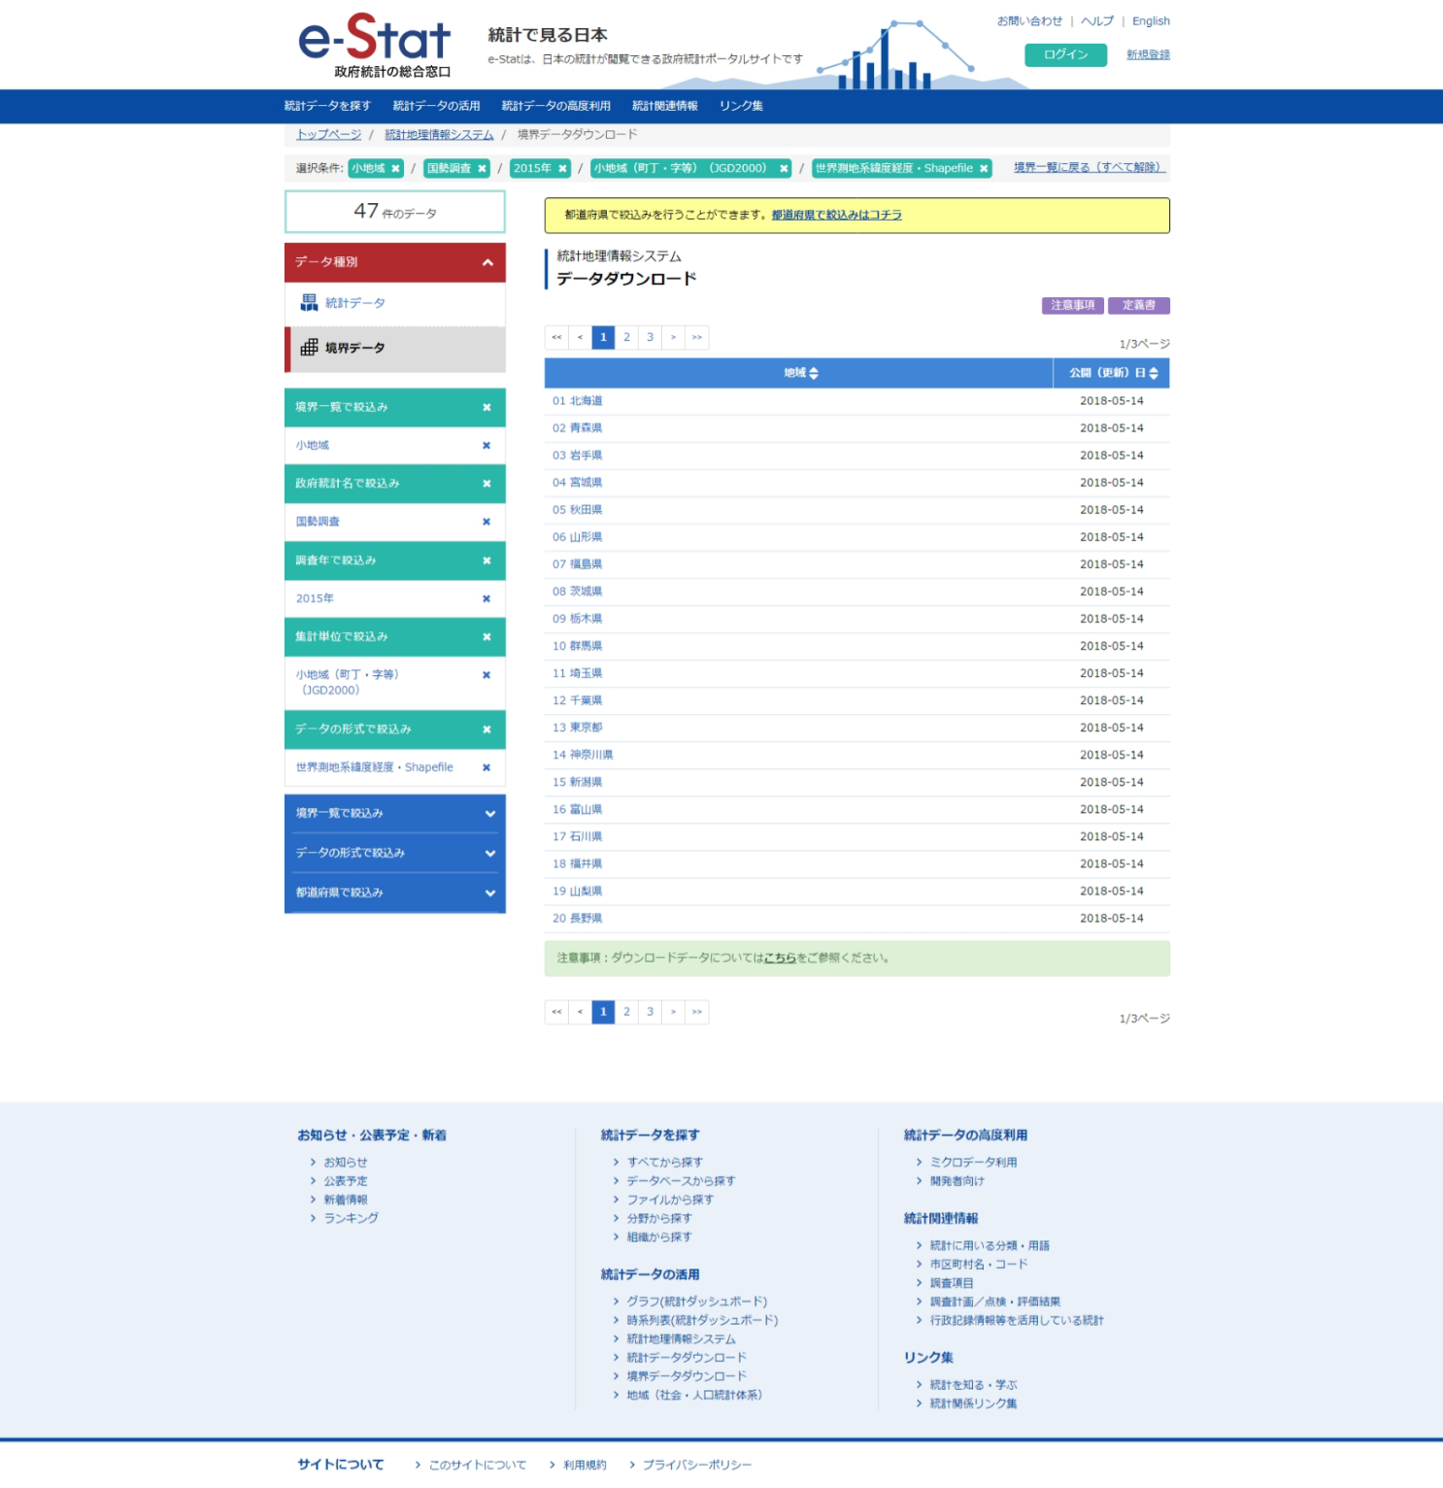Go to page 2 in top pagination
Screen dimensions: 1443x1488
coord(626,337)
